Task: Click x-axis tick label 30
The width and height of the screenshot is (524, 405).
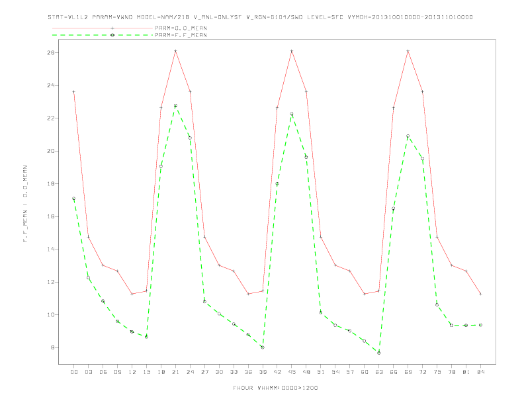Action: 219,372
